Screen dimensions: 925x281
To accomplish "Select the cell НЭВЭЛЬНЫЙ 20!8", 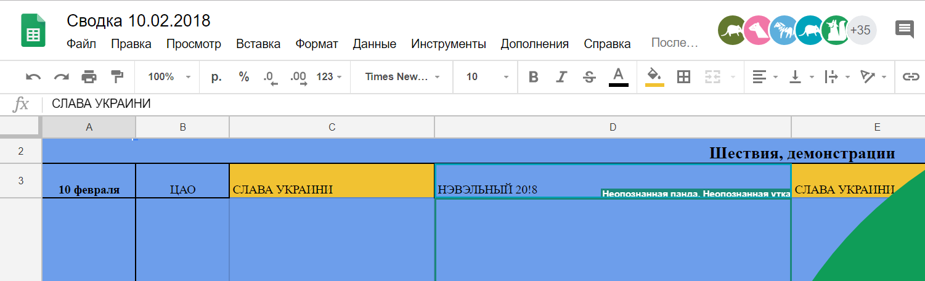I will click(x=613, y=181).
